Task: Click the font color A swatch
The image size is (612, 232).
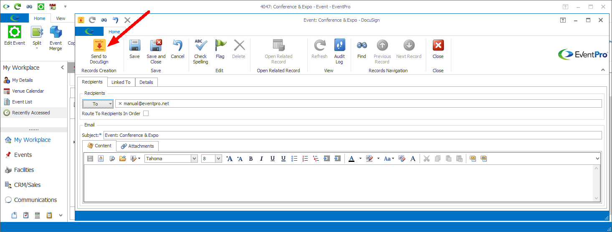Action: (352, 159)
